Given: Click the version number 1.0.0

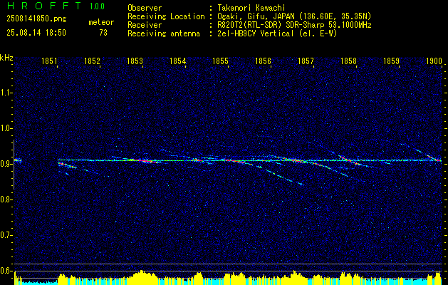Looking at the screenshot, I should (x=97, y=6).
